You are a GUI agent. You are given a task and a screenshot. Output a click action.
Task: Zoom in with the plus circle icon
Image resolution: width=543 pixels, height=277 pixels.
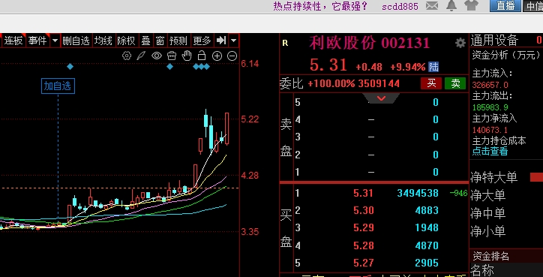pos(217,56)
